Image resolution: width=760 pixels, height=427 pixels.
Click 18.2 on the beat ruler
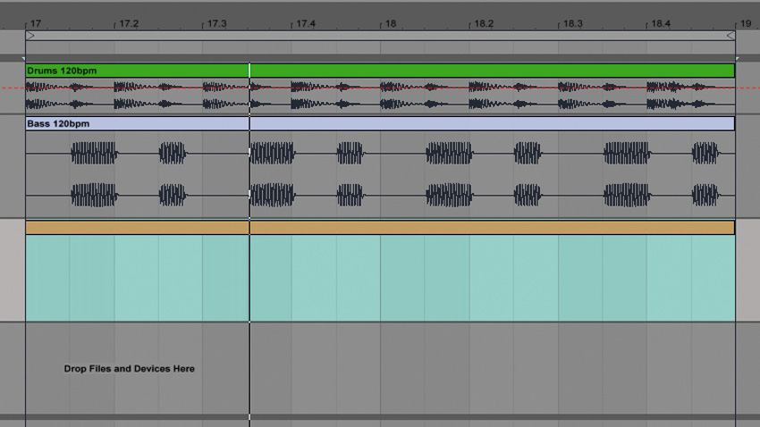pyautogui.click(x=484, y=23)
